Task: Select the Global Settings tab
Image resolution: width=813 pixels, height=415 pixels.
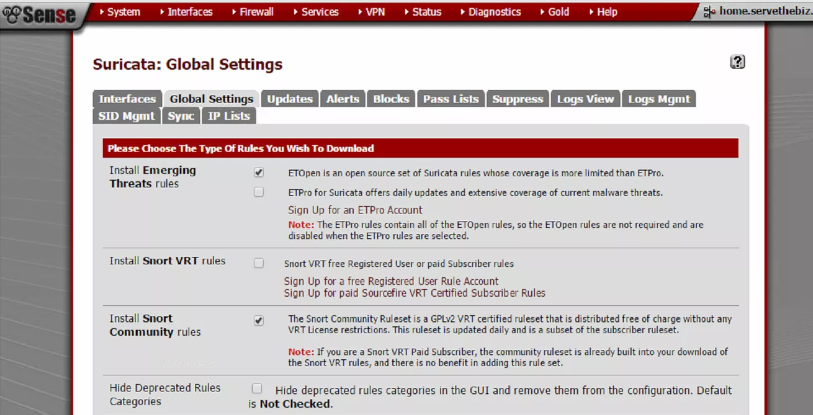Action: (x=211, y=99)
